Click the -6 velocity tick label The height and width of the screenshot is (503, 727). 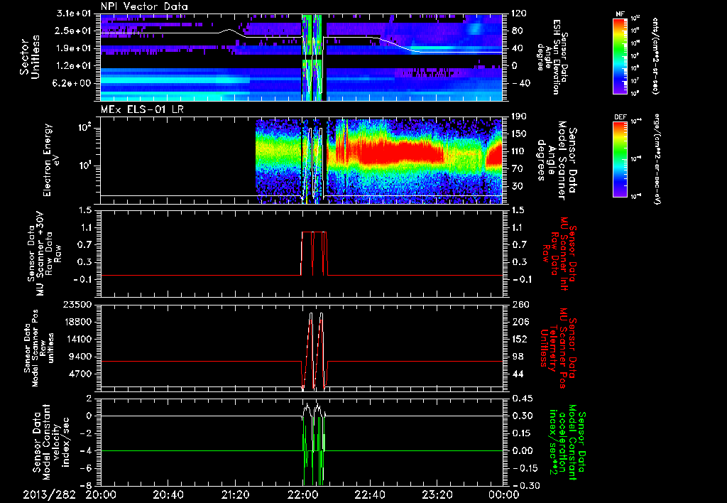(86, 468)
